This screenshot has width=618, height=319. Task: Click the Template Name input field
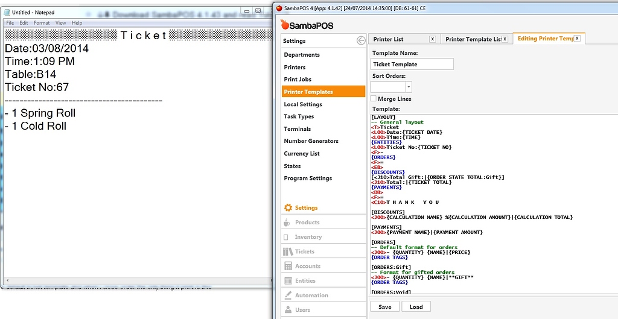tap(412, 64)
